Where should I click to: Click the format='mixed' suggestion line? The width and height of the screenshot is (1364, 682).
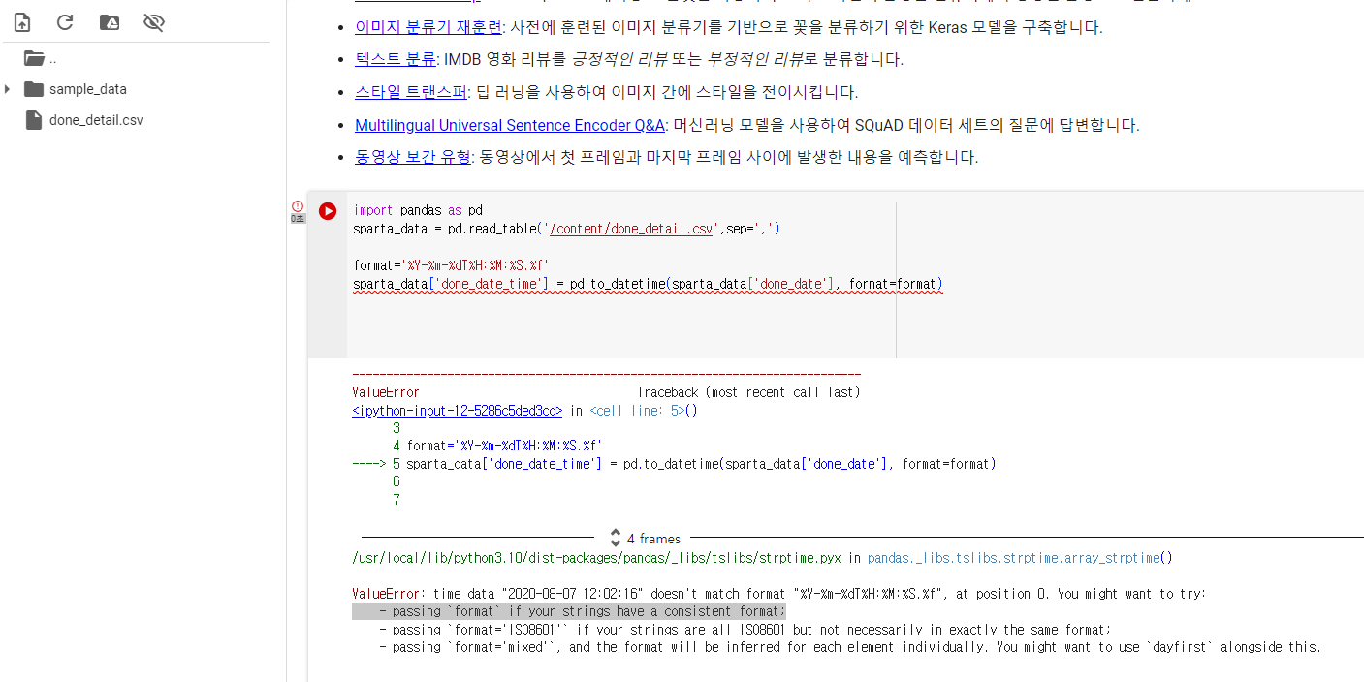pos(850,647)
